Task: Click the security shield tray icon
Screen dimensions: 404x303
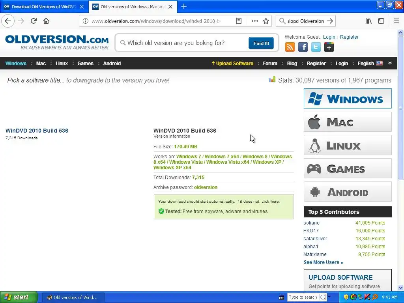Action: [x=346, y=297]
